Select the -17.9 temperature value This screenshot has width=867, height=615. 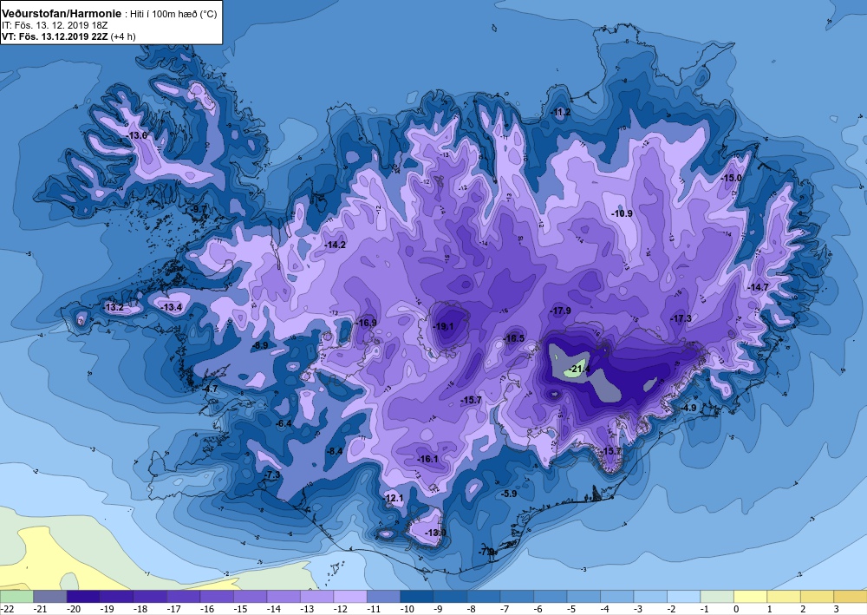click(560, 311)
